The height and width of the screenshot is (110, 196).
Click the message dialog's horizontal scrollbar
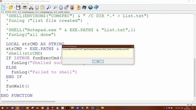97,58
